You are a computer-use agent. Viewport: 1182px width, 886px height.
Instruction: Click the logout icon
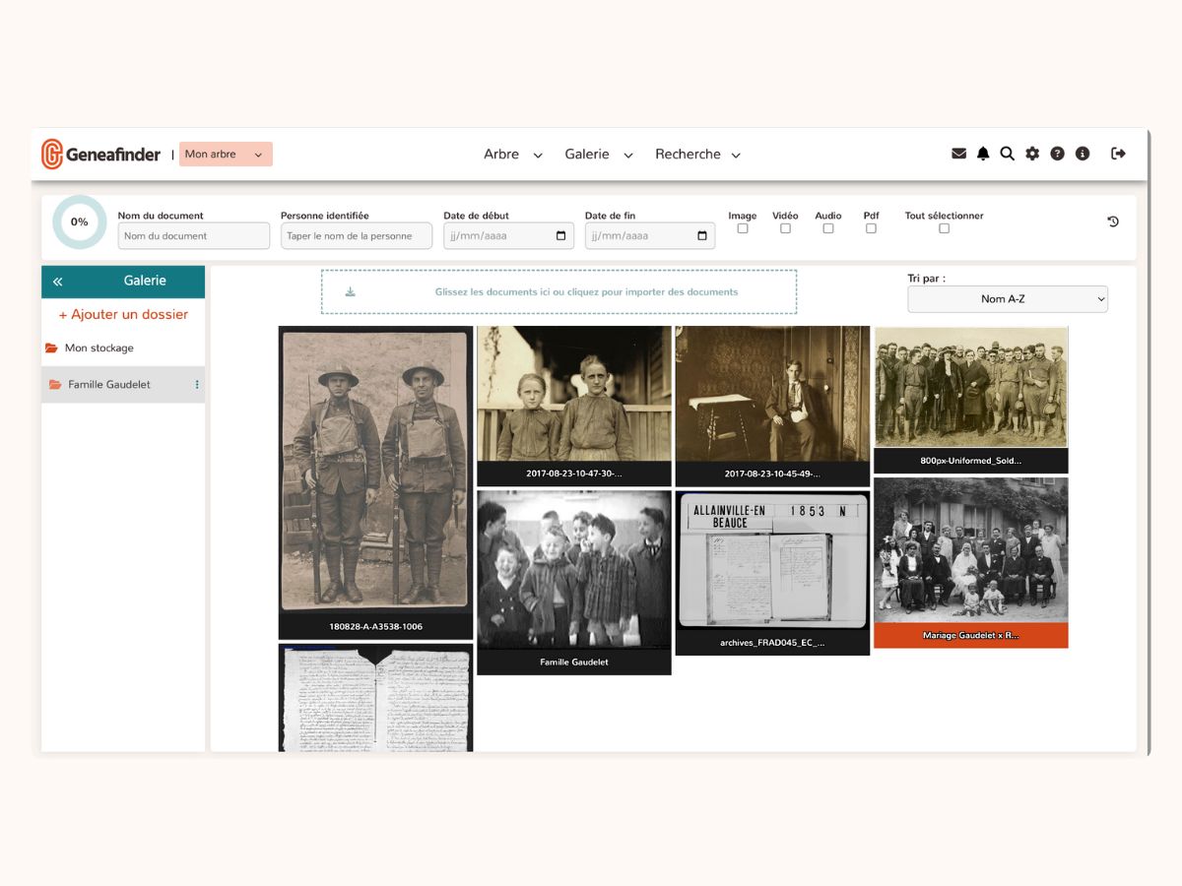[1118, 154]
